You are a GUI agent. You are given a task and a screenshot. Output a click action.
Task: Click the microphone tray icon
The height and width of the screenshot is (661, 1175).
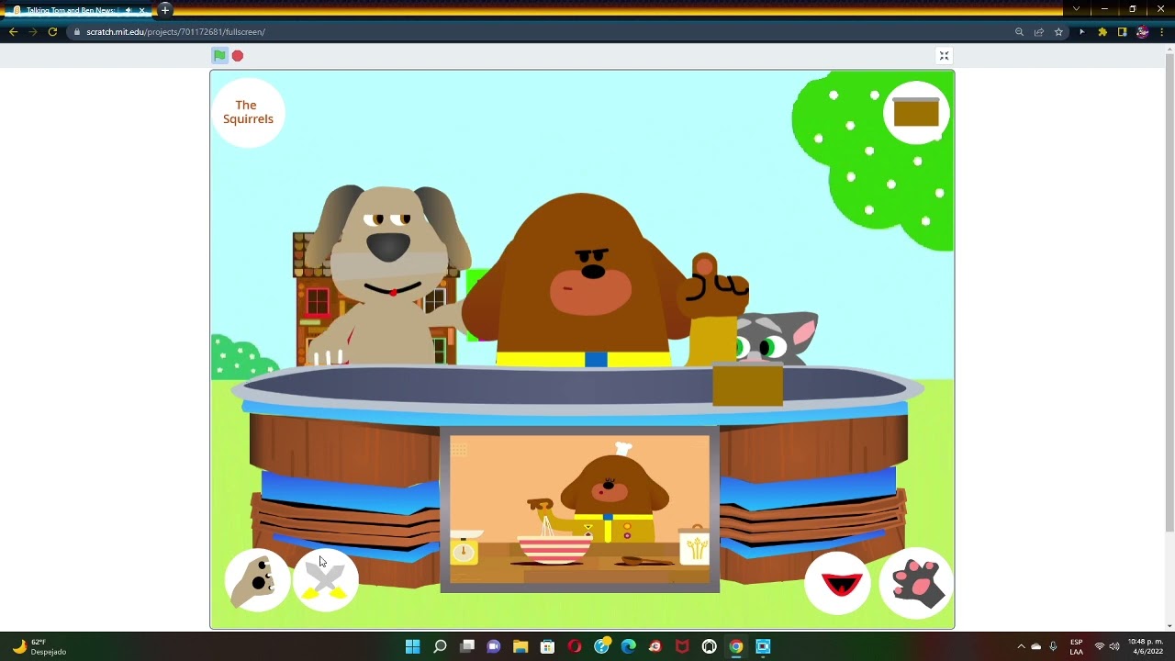1053,646
